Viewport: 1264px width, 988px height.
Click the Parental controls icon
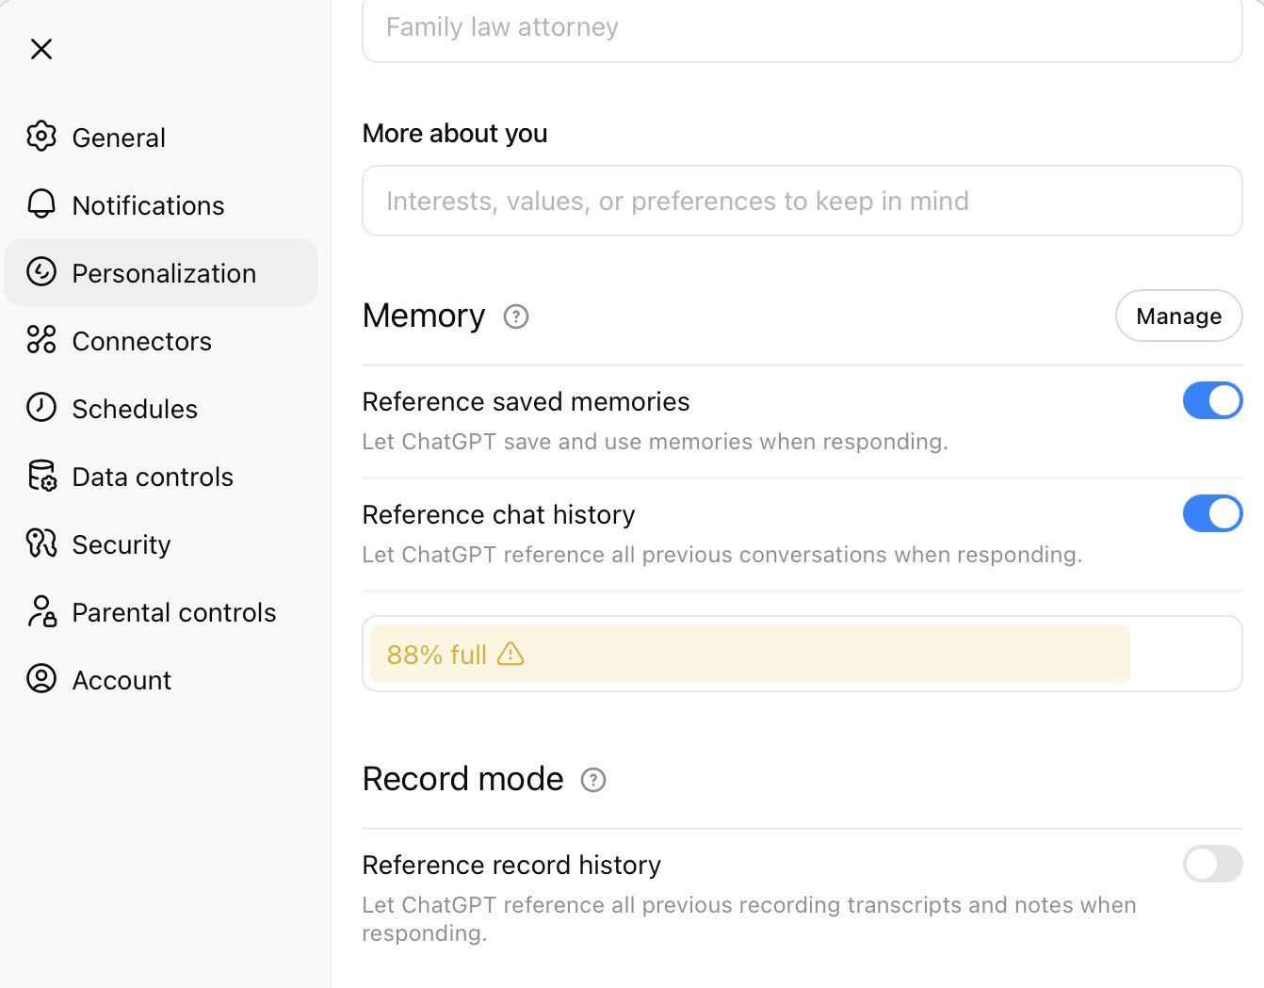click(41, 611)
